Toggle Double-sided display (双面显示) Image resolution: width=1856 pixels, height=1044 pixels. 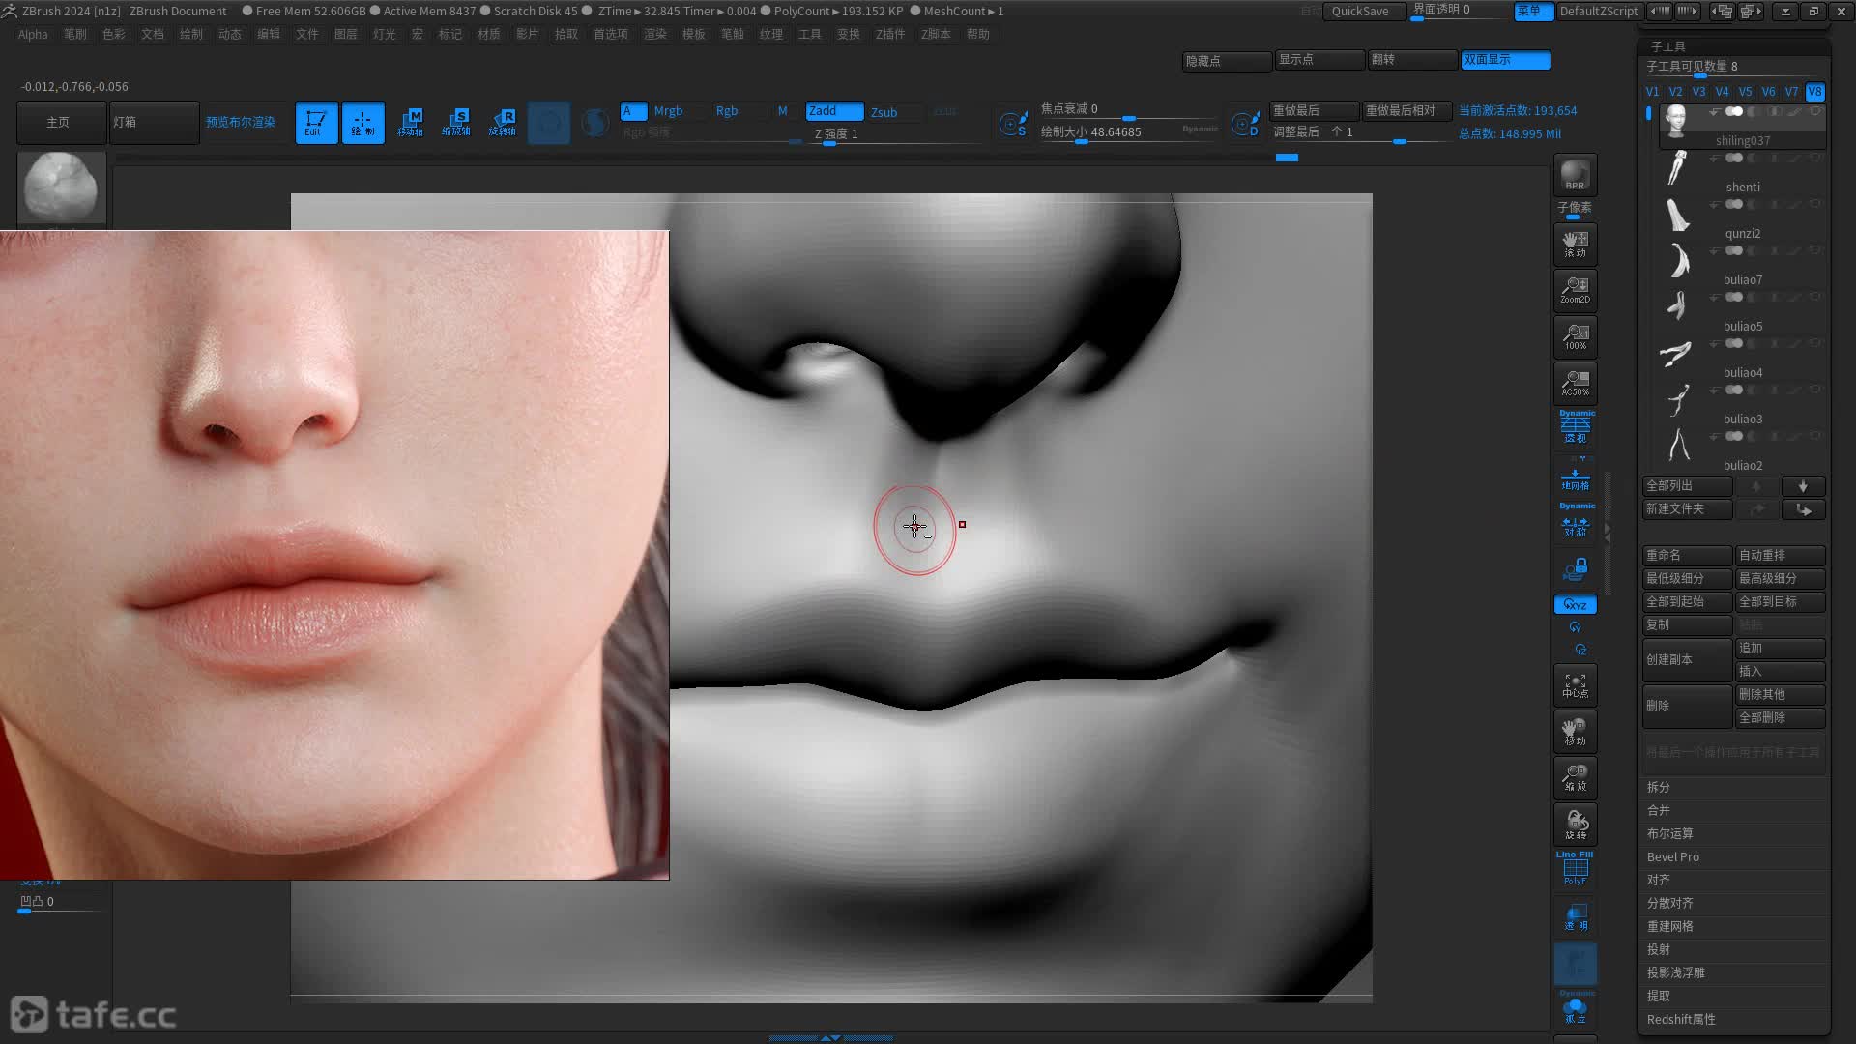pyautogui.click(x=1505, y=60)
